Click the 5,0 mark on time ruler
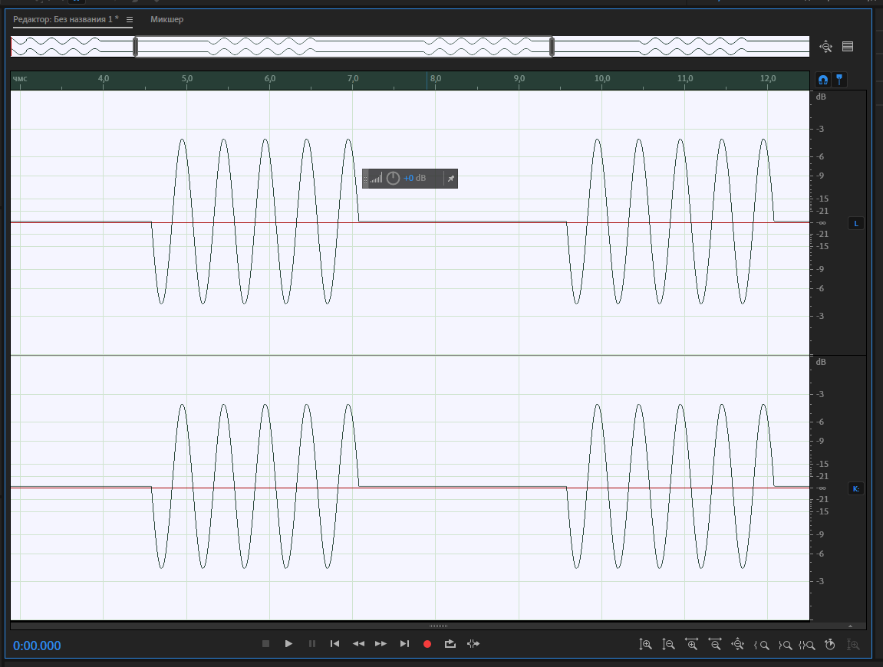This screenshot has height=667, width=883. (187, 79)
